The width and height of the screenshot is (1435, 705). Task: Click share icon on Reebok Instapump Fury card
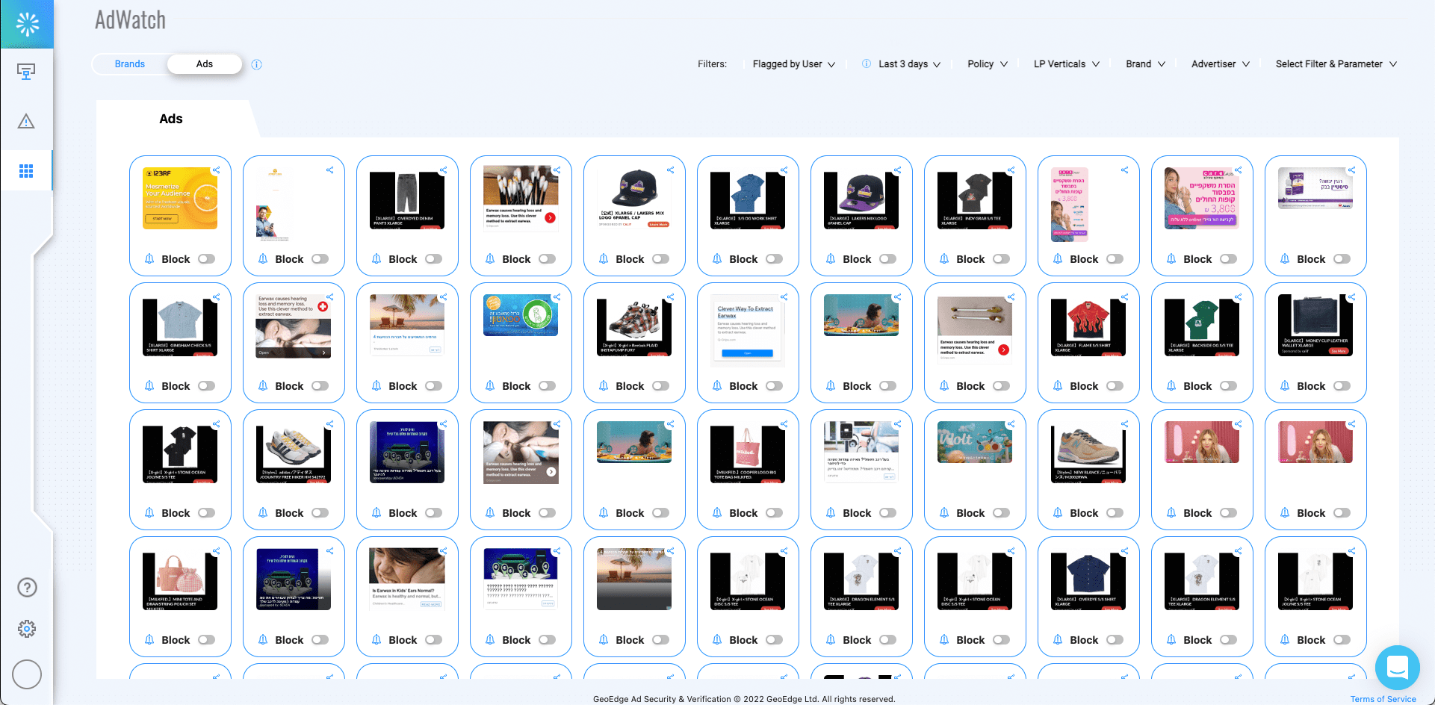[670, 297]
